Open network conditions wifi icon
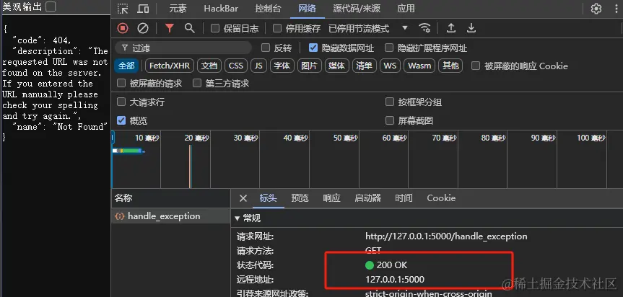Screen dimensions: 623x297 pos(424,28)
